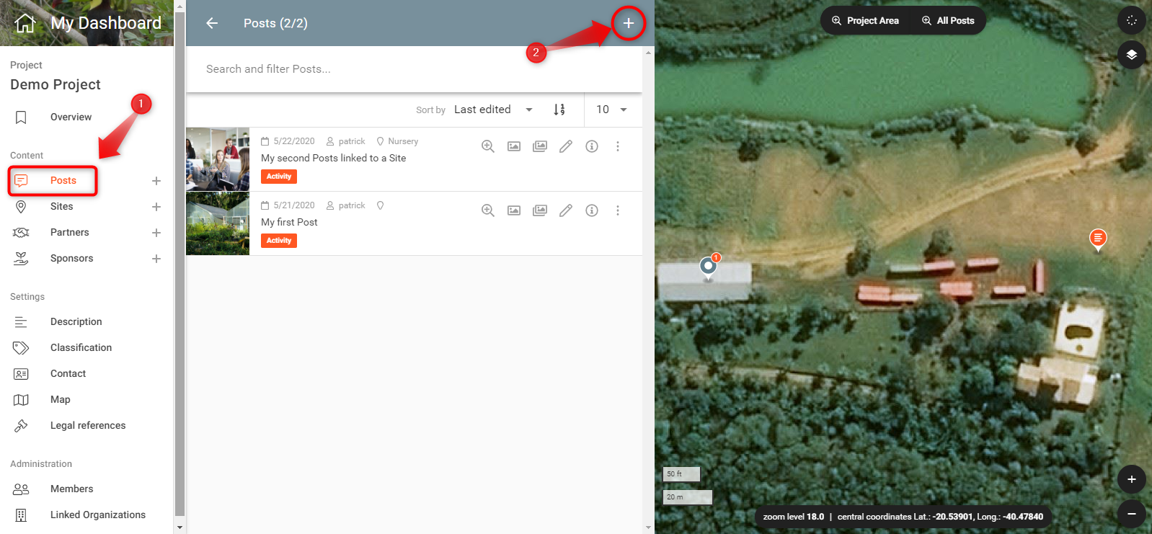The height and width of the screenshot is (534, 1152).
Task: Open 'My second Posts linked to a Site' title
Action: pyautogui.click(x=334, y=159)
